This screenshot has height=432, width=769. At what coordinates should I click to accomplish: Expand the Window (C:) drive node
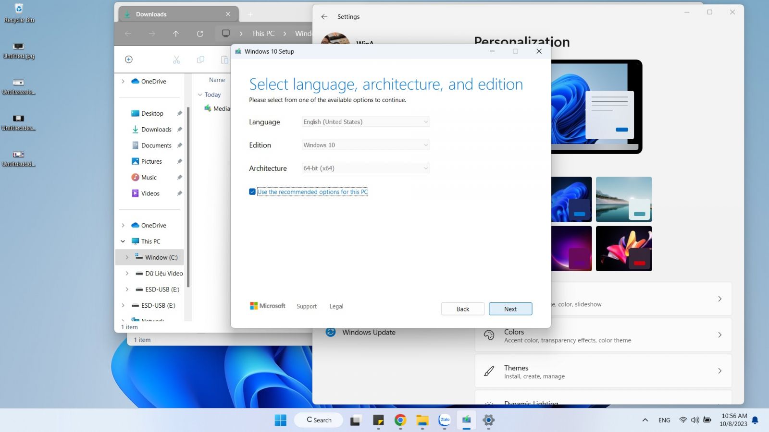pyautogui.click(x=127, y=257)
